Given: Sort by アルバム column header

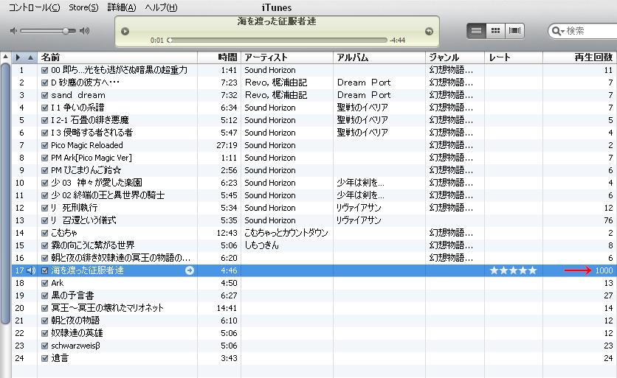Looking at the screenshot, I should pyautogui.click(x=379, y=57).
